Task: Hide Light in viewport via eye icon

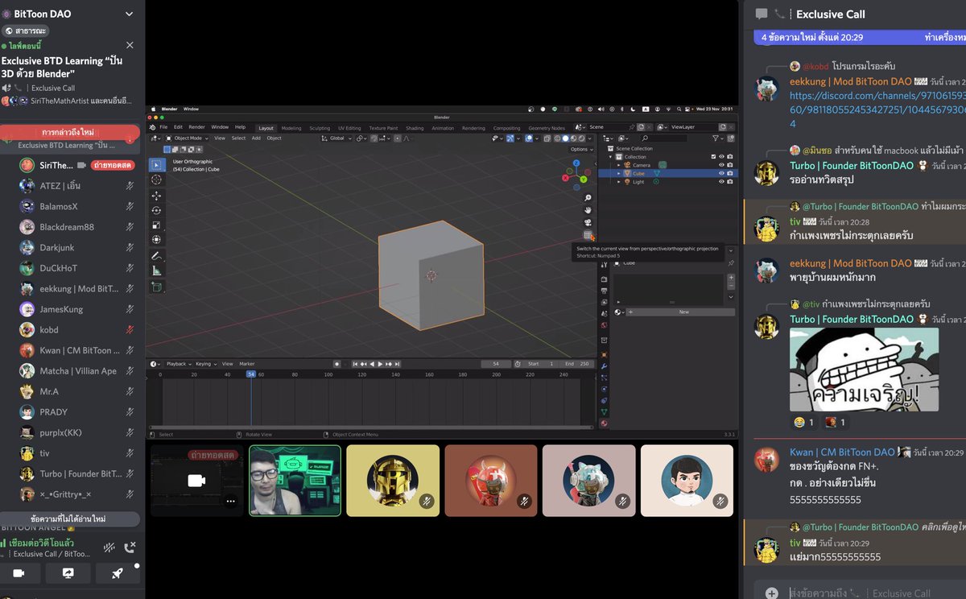Action: [x=721, y=182]
